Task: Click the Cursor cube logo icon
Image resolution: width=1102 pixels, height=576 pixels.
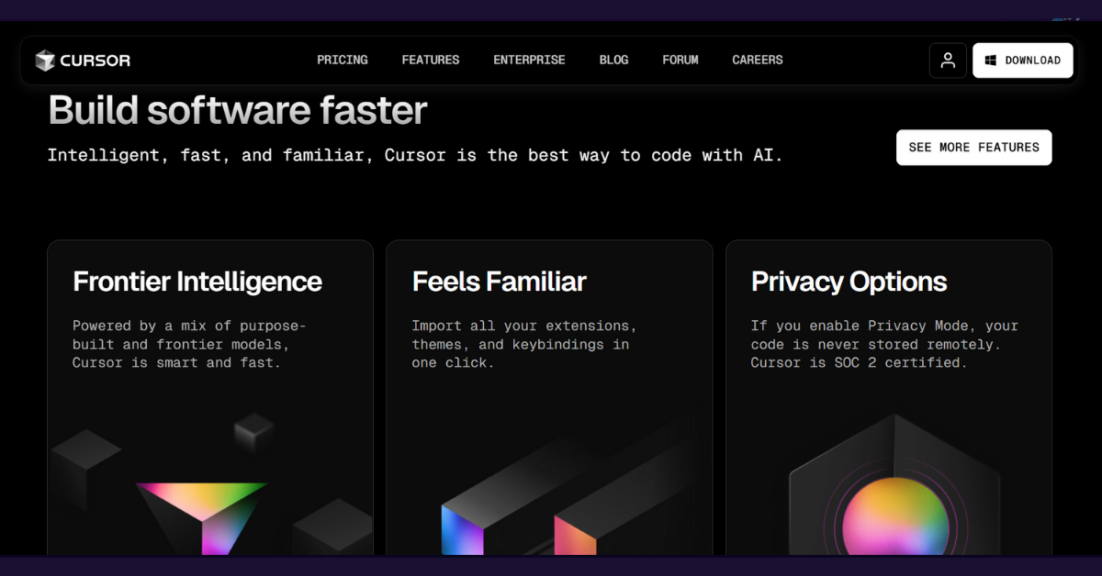Action: 45,61
